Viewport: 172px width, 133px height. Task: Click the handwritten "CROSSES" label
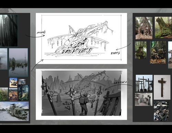tap(120, 82)
